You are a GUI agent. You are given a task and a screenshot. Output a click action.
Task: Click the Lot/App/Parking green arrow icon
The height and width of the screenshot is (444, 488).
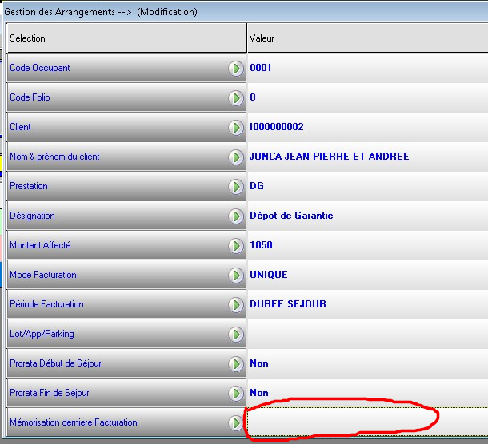coord(236,334)
